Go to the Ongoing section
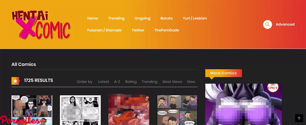The width and height of the screenshot is (306, 125). click(x=142, y=18)
